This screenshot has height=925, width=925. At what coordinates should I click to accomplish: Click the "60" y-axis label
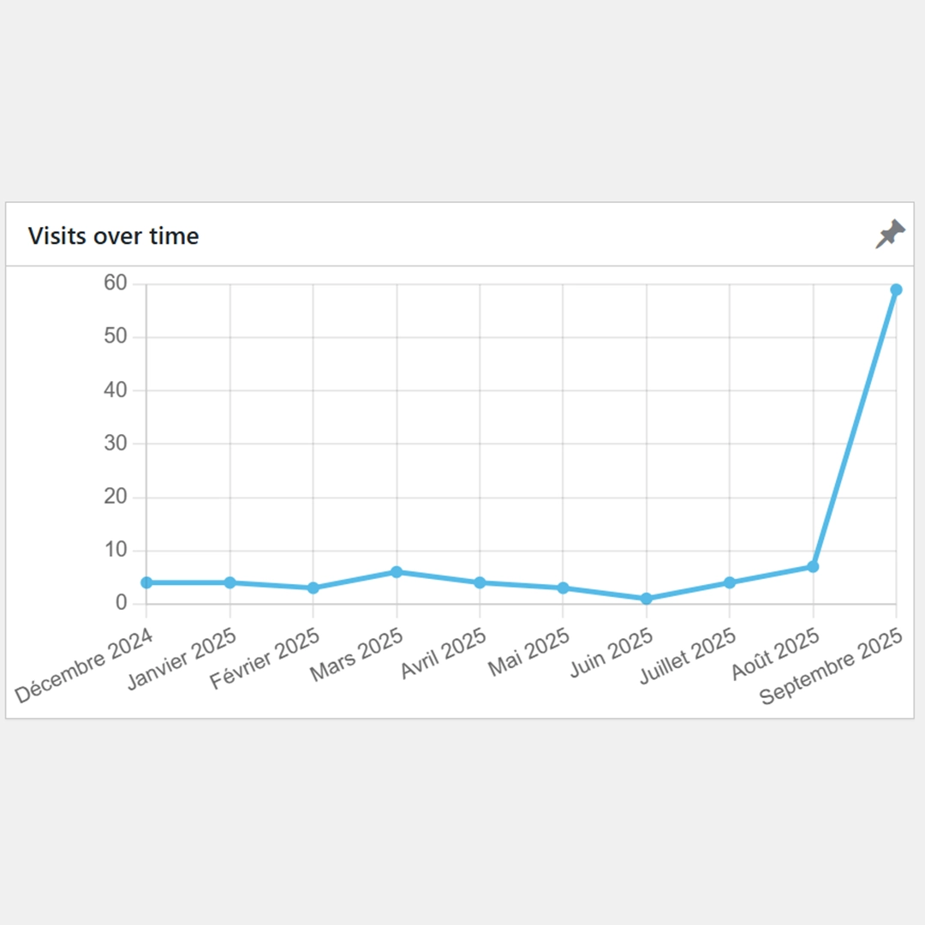click(x=116, y=283)
